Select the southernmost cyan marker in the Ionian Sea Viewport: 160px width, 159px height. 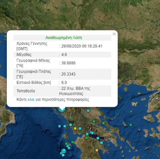tap(63, 155)
